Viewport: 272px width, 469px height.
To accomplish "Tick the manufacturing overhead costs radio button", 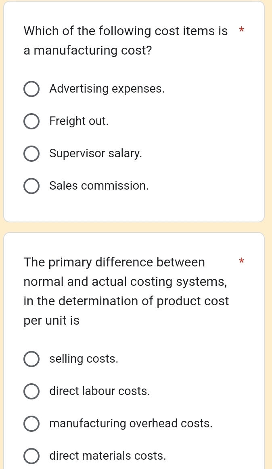I will pos(31,424).
